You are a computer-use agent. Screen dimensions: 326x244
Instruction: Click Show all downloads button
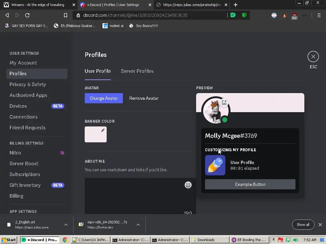click(303, 225)
